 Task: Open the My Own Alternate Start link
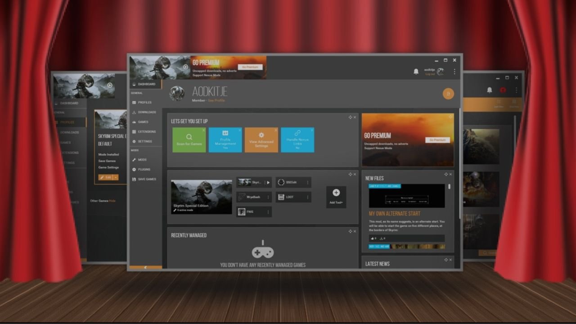point(395,214)
